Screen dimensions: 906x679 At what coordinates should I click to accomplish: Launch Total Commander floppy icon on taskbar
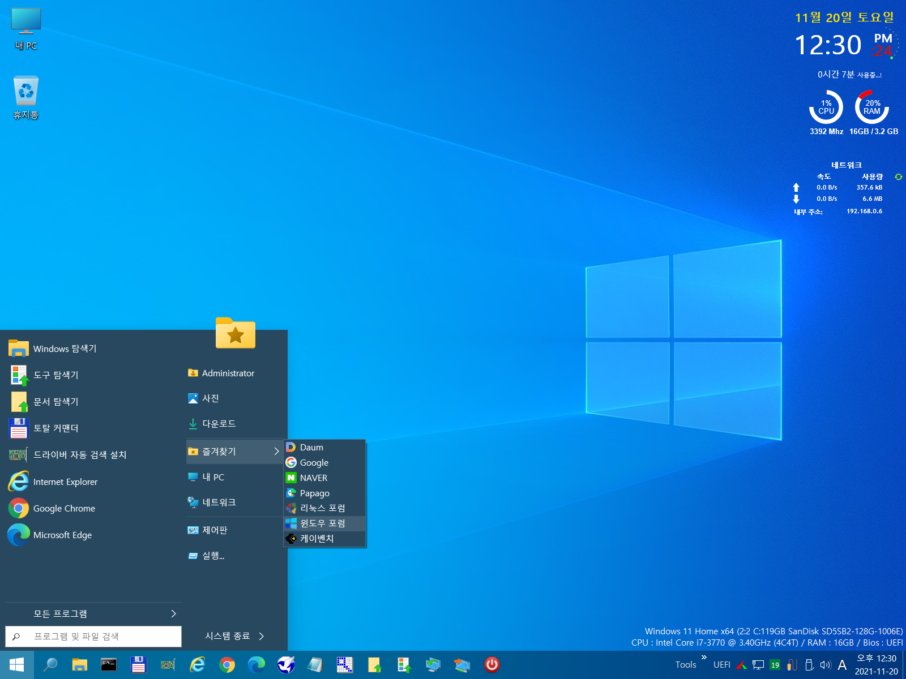point(138,665)
